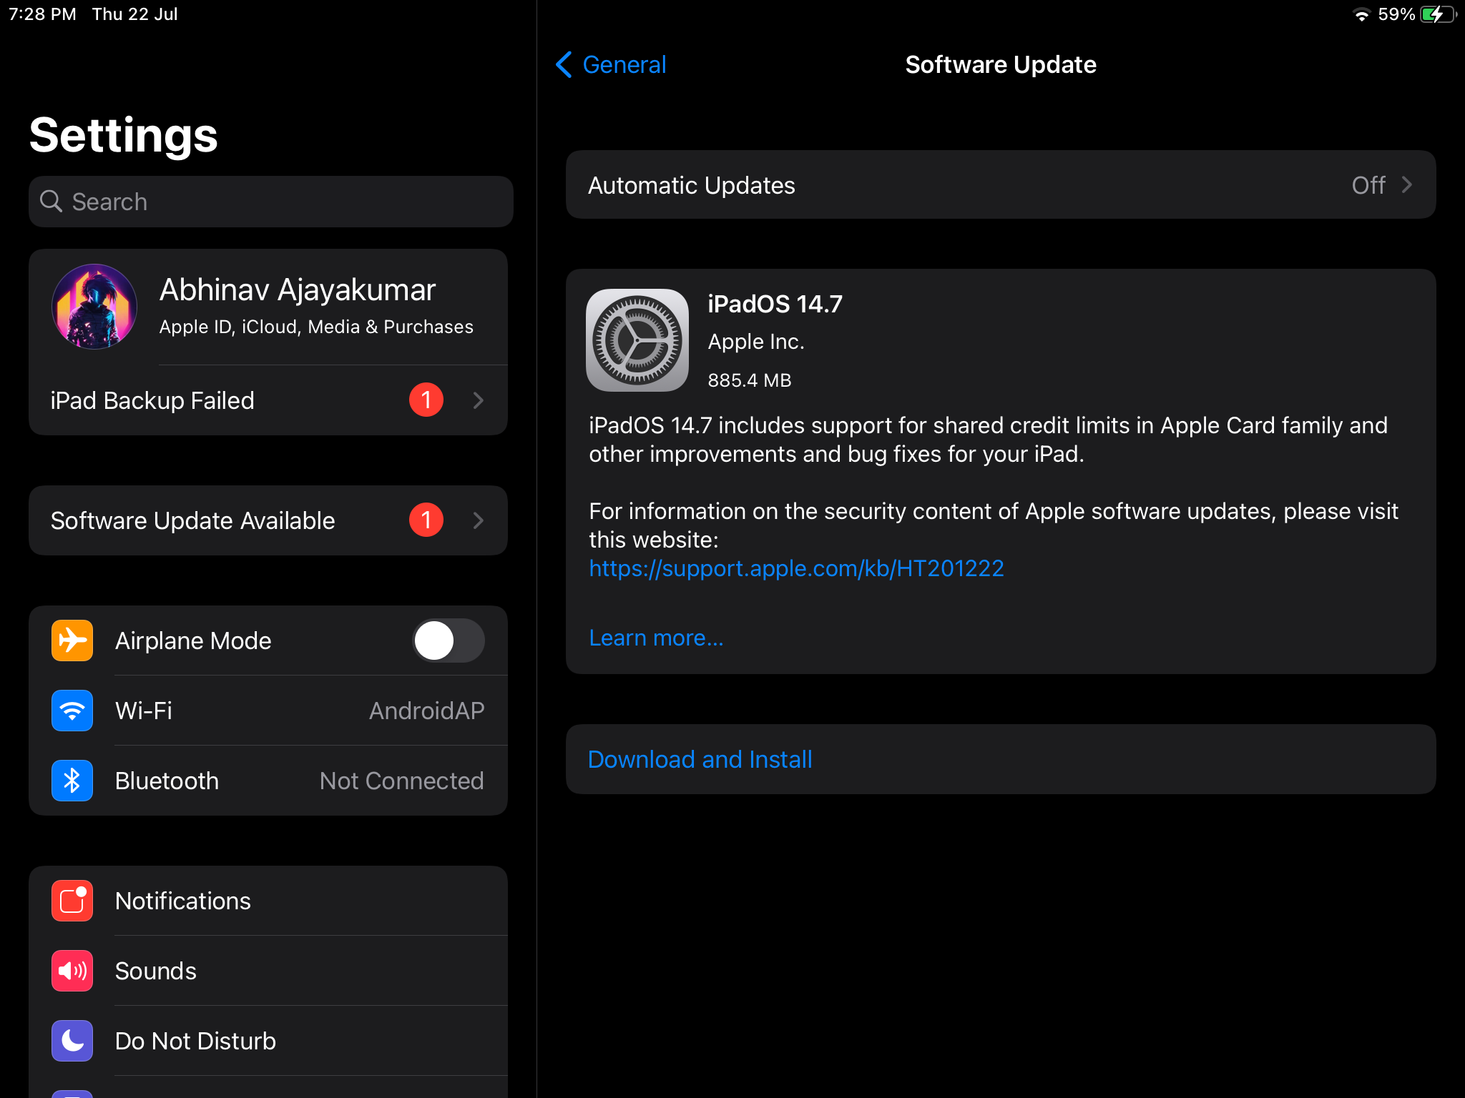The image size is (1465, 1098).
Task: Tap Download and Install
Action: [x=700, y=759]
